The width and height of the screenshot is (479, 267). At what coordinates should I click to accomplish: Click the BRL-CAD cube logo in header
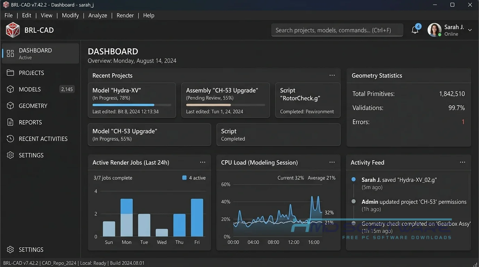(x=13, y=30)
